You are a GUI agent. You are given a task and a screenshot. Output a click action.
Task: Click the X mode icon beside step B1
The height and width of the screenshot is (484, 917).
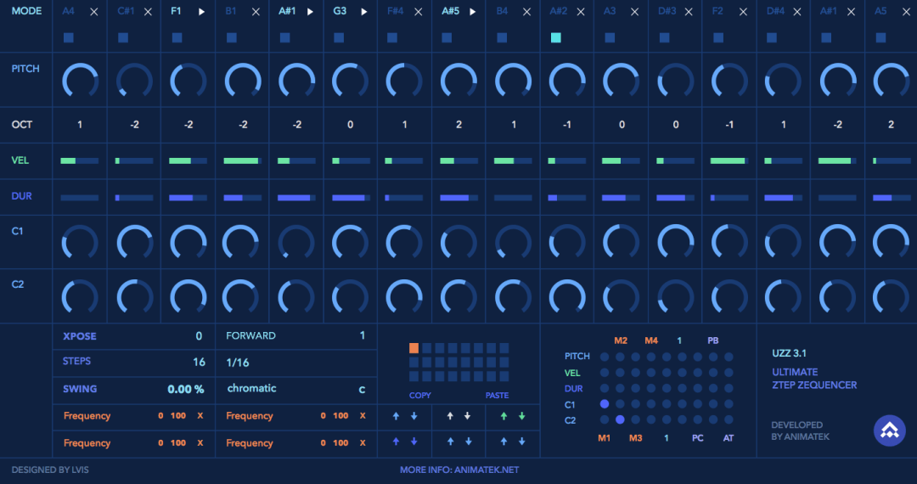click(x=256, y=12)
